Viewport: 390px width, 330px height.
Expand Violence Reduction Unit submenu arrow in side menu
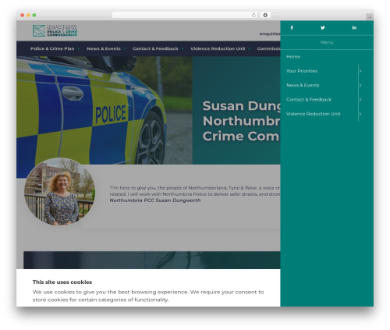(360, 114)
